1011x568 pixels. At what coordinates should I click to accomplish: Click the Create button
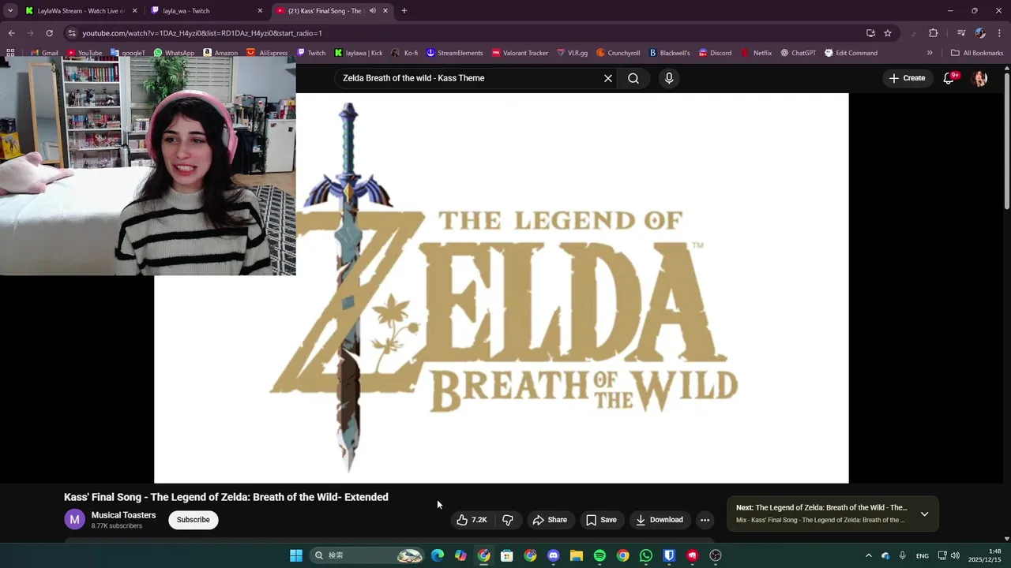[x=907, y=78]
